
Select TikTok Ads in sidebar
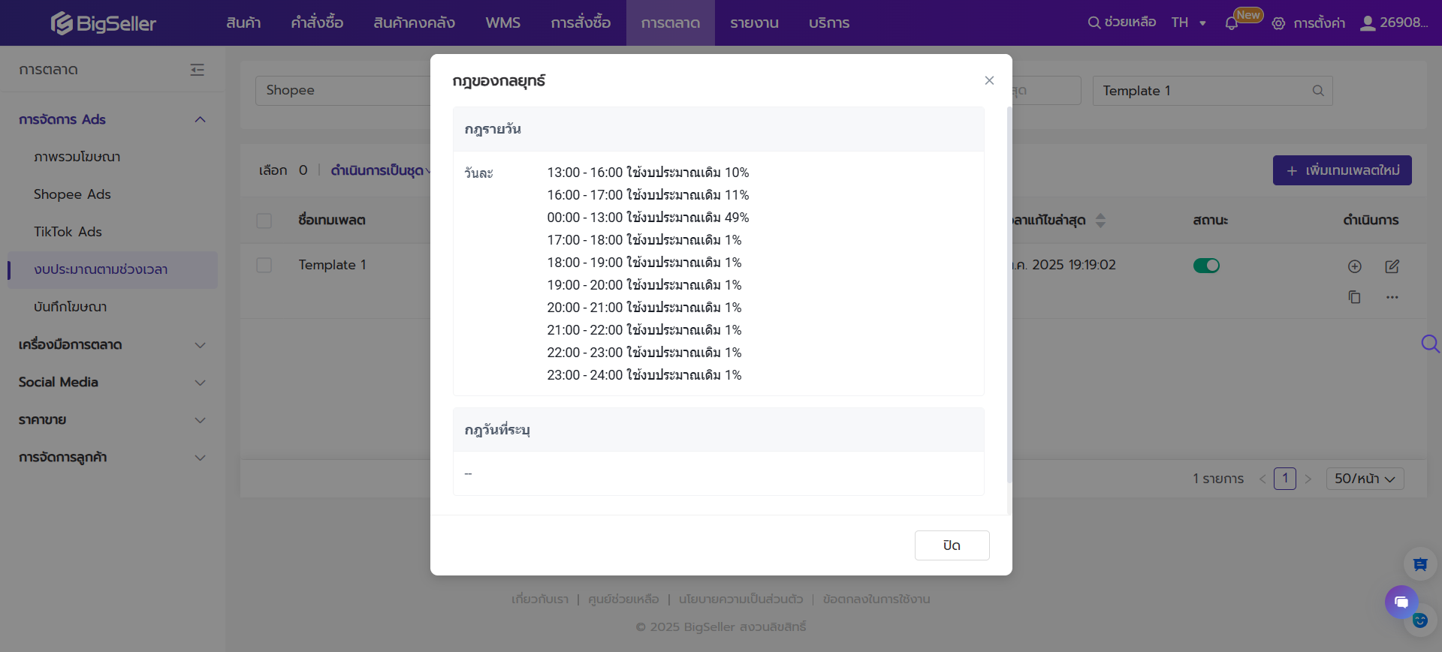[68, 233]
